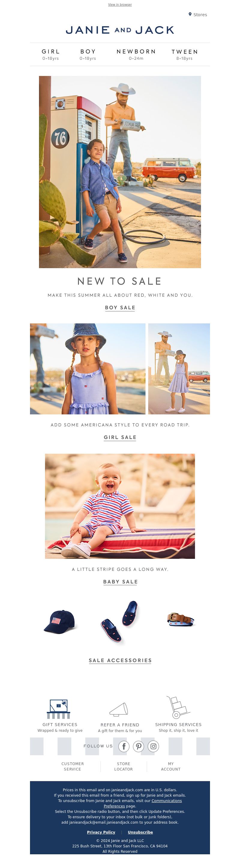Select the Girl 0-18yrs menu item

tap(51, 54)
